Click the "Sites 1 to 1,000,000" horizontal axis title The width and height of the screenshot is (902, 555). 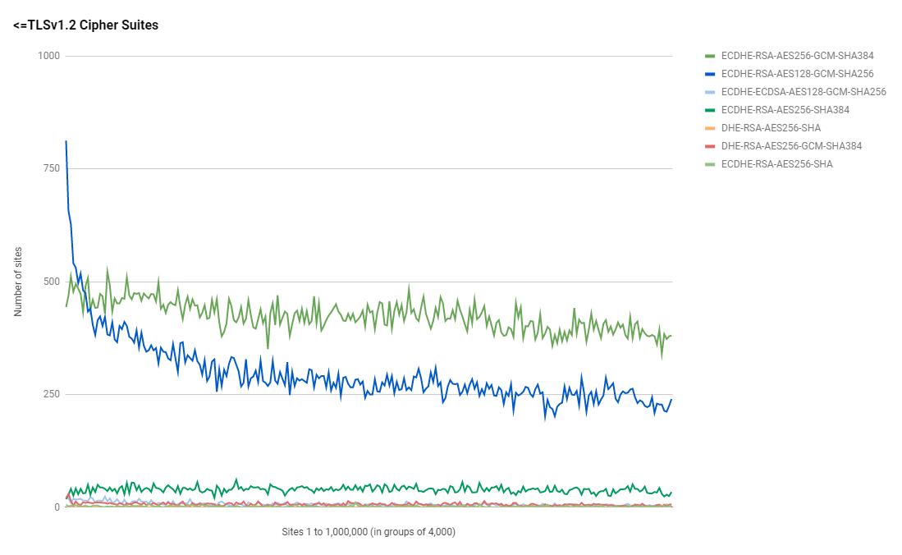pyautogui.click(x=369, y=532)
